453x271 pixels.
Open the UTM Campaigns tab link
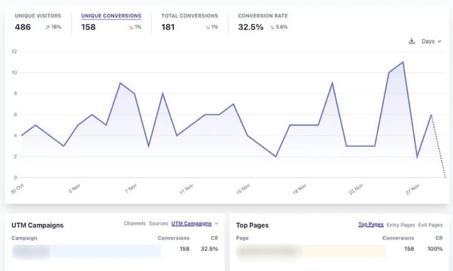(x=191, y=223)
